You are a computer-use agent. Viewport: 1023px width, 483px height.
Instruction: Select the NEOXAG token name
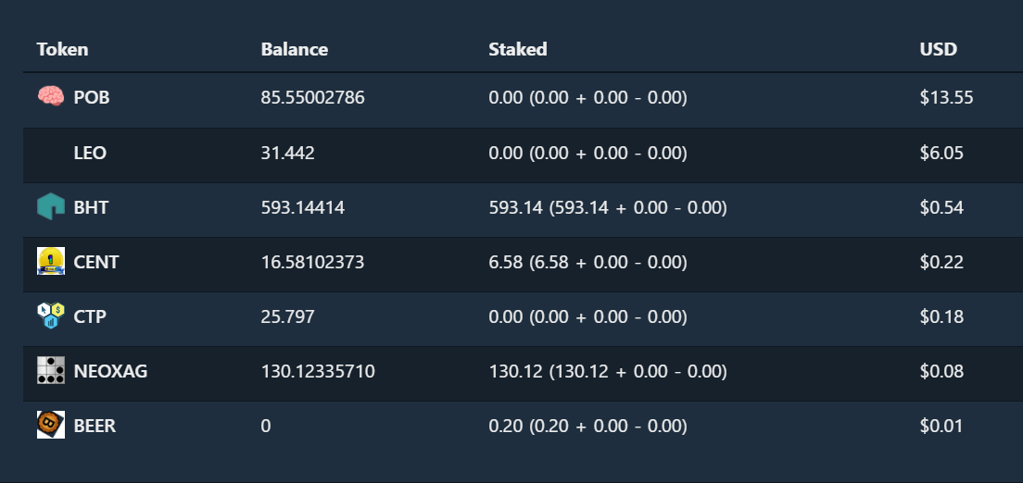tap(110, 372)
